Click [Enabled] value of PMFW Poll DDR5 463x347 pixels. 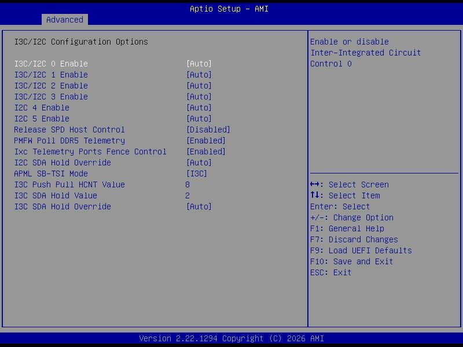[206, 141]
